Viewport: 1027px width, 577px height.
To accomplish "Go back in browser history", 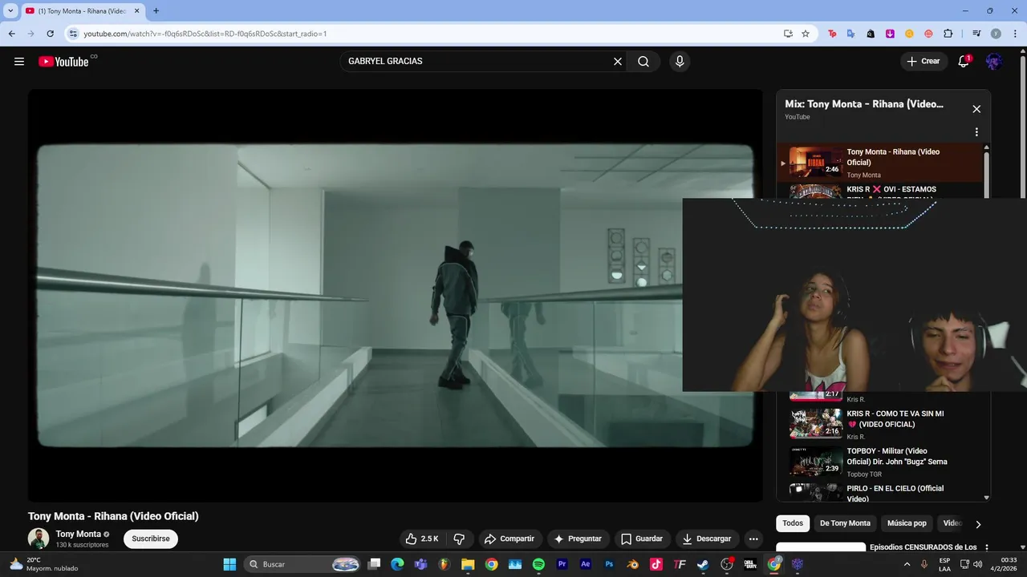I will (12, 34).
